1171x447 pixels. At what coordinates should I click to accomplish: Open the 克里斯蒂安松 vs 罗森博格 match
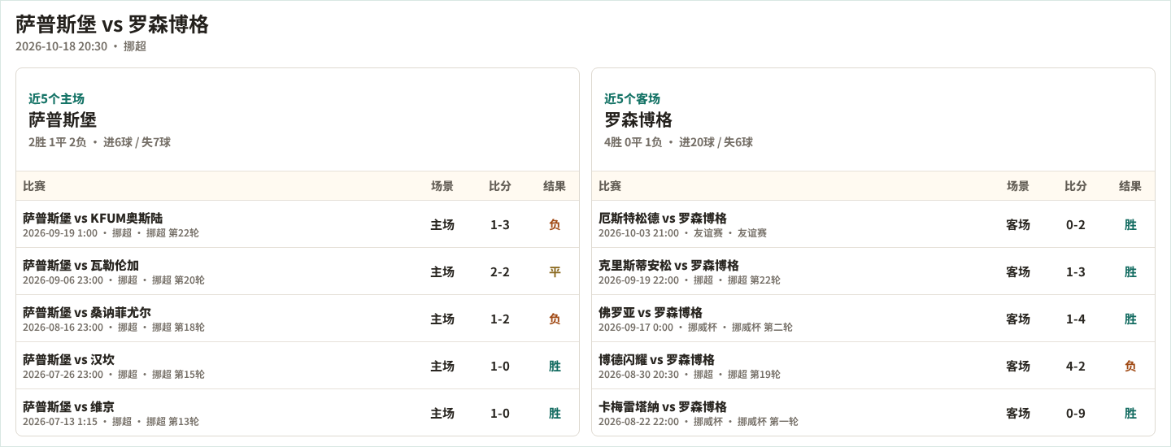(x=873, y=271)
